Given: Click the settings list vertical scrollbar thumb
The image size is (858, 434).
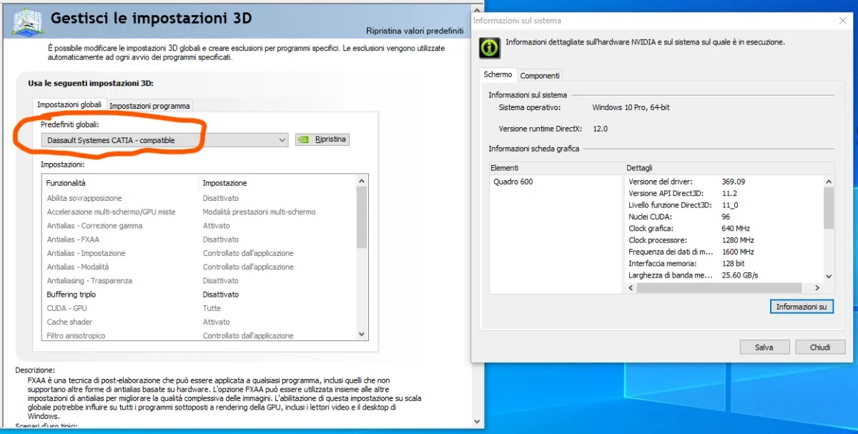Looking at the screenshot, I should (361, 218).
